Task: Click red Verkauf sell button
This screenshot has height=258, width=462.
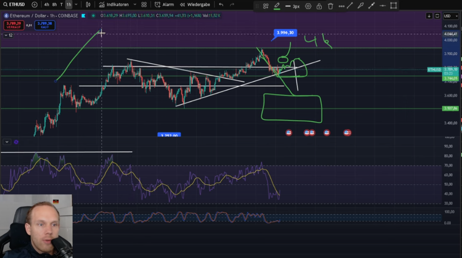Action: (14, 25)
